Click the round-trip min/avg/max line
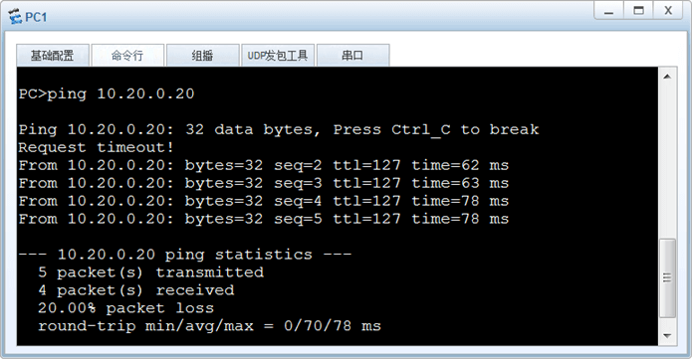Viewport: 692px width, 359px height. click(x=209, y=326)
